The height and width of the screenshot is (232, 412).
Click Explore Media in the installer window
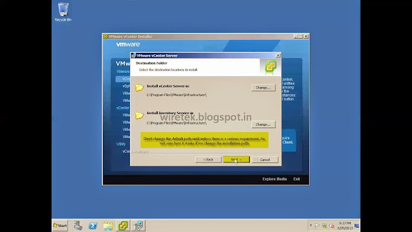pyautogui.click(x=274, y=179)
